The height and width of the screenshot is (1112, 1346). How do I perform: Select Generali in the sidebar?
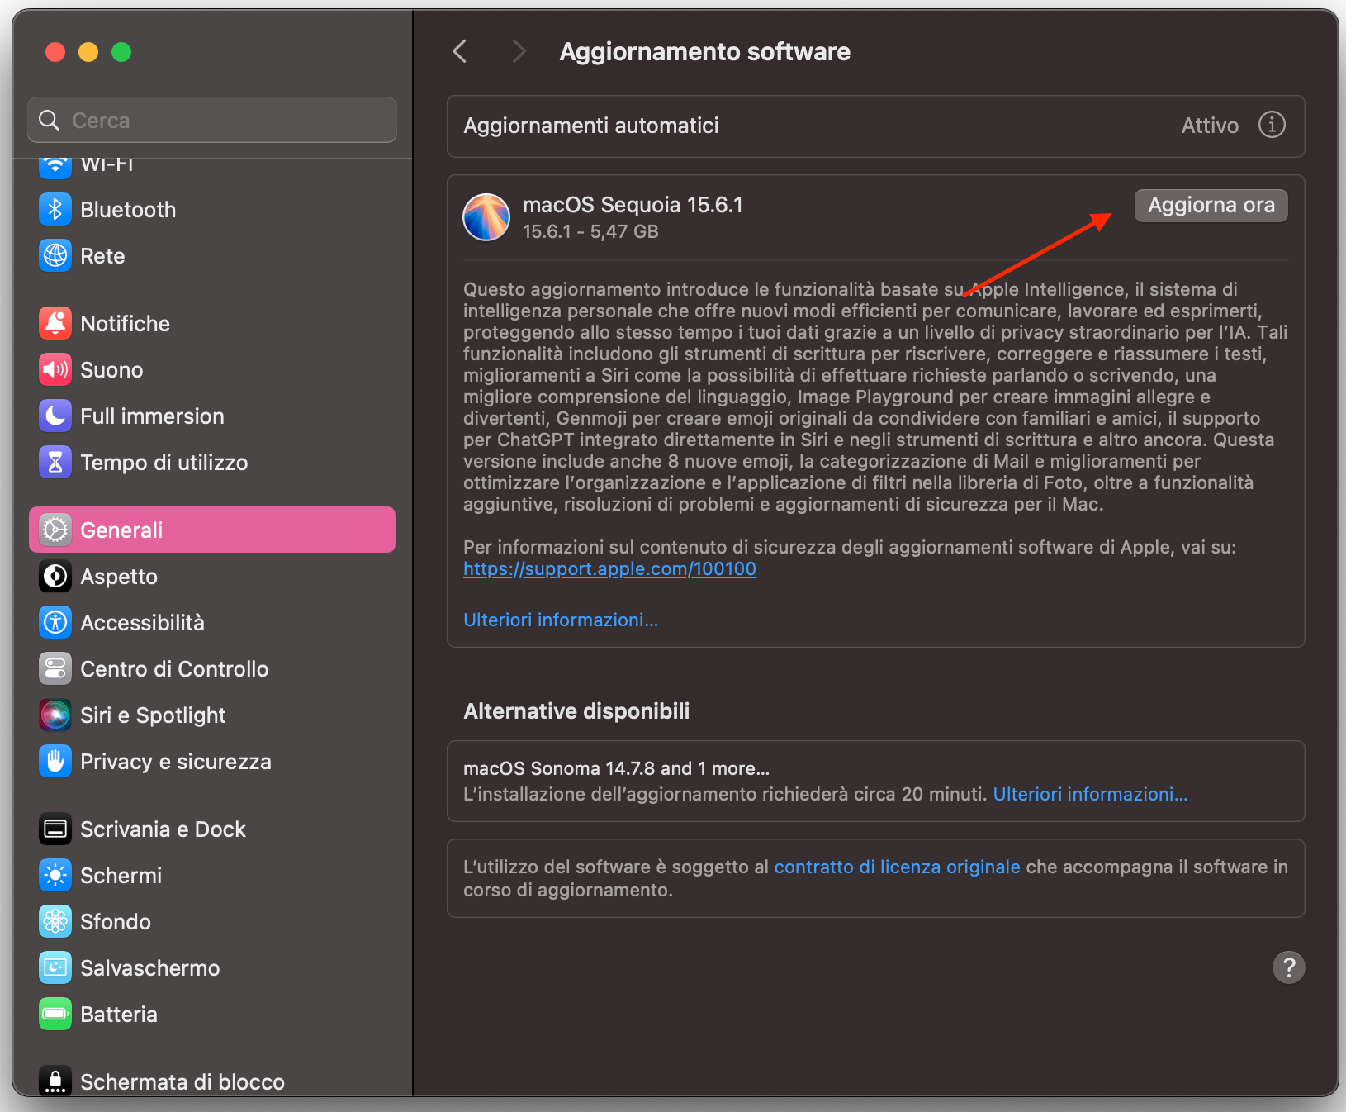122,530
